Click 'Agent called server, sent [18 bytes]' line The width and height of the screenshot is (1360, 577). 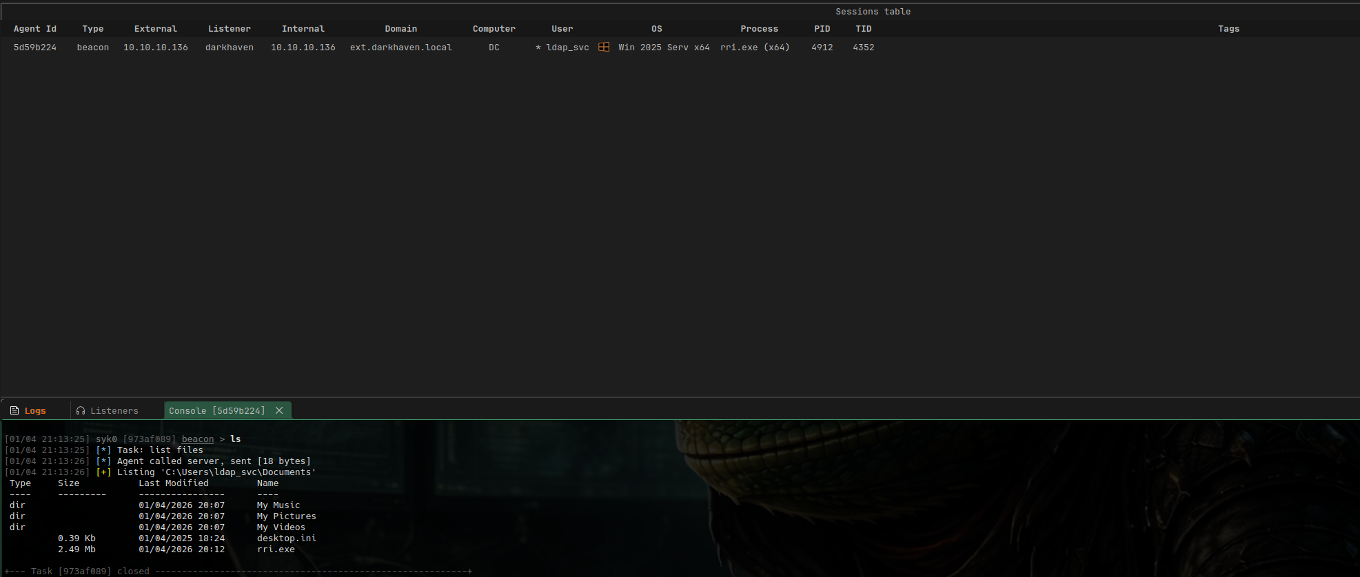click(x=214, y=461)
